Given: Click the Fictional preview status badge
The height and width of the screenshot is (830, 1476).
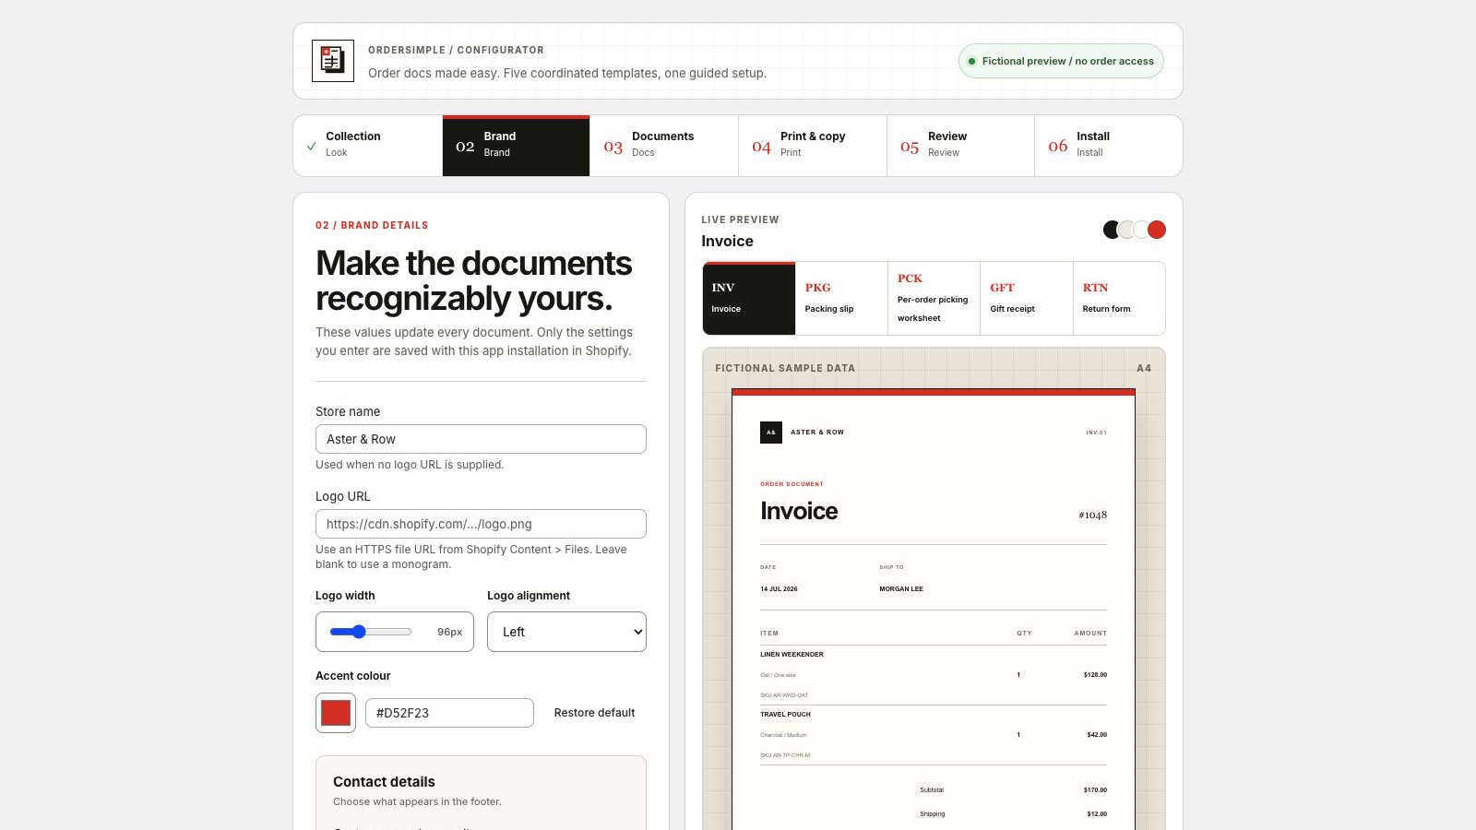Looking at the screenshot, I should pos(1061,61).
